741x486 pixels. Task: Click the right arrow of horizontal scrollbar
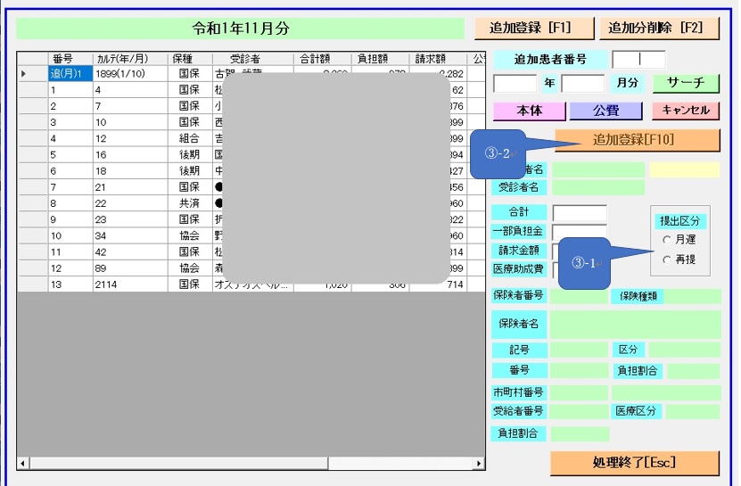coord(479,464)
